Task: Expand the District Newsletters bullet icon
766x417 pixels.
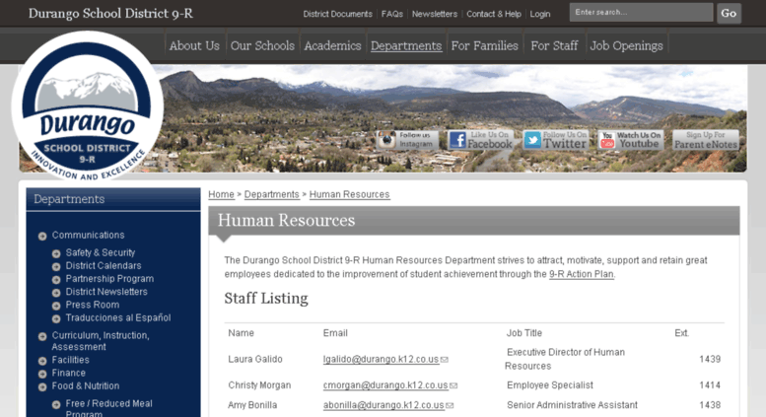Action: point(56,293)
